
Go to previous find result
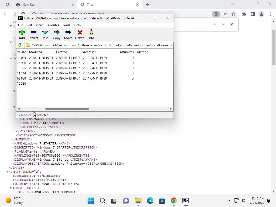pyautogui.click(x=214, y=24)
